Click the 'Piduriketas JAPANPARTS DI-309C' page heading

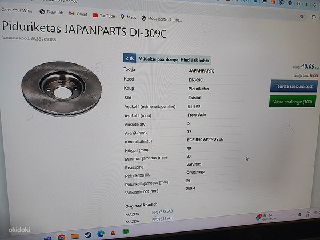click(85, 30)
